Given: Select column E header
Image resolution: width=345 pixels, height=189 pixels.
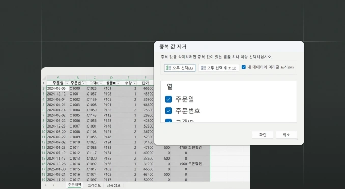Looking at the screenshot, I should click(x=128, y=78).
